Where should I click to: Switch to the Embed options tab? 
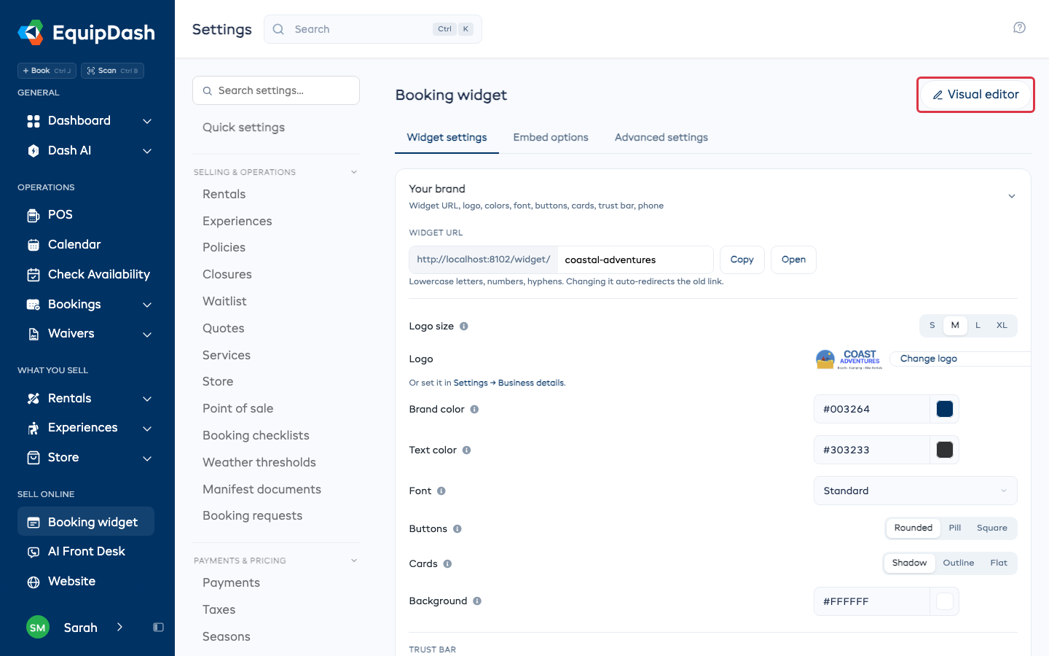point(550,137)
